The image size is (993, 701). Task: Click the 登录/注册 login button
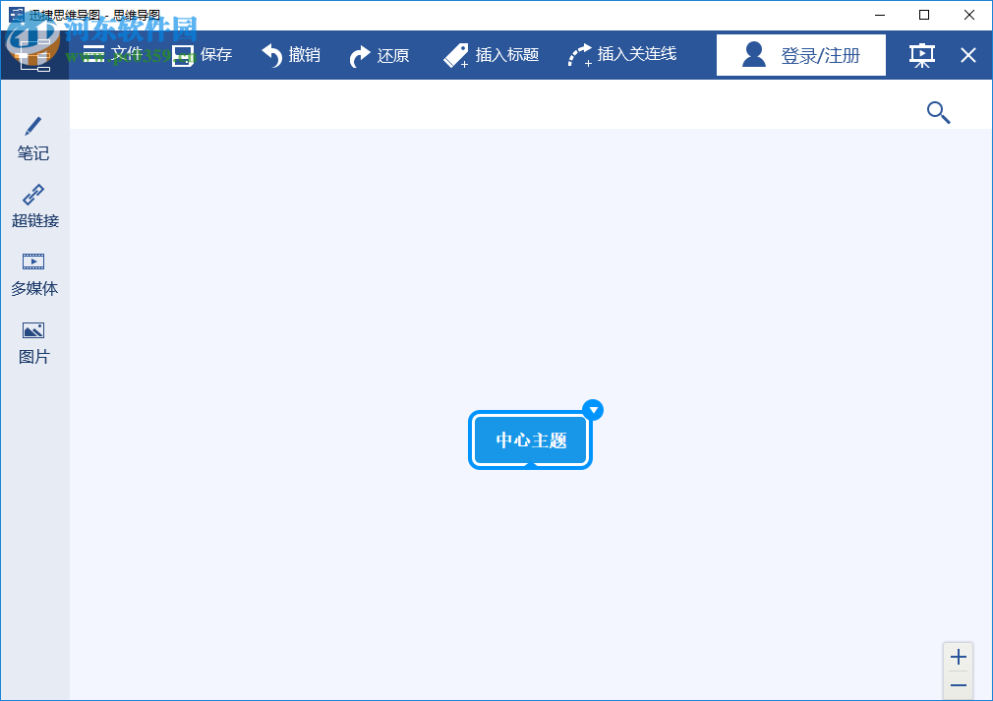pos(800,55)
